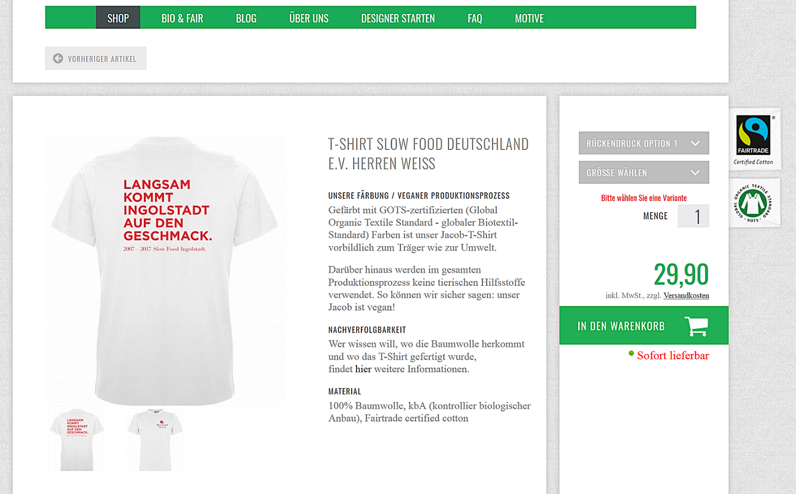Open Designer Starten menu item
The height and width of the screenshot is (494, 796).
[398, 18]
